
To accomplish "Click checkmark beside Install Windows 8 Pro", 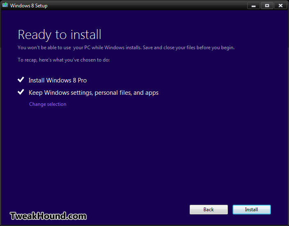I will click(21, 80).
